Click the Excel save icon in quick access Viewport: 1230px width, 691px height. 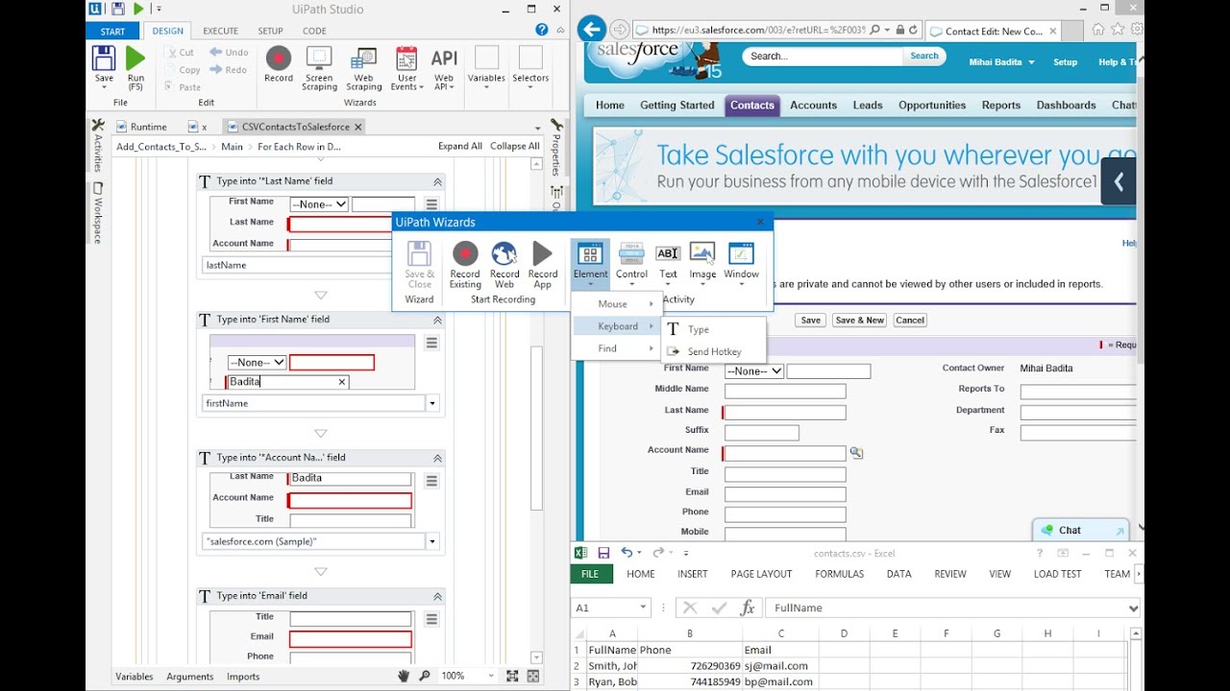point(603,553)
